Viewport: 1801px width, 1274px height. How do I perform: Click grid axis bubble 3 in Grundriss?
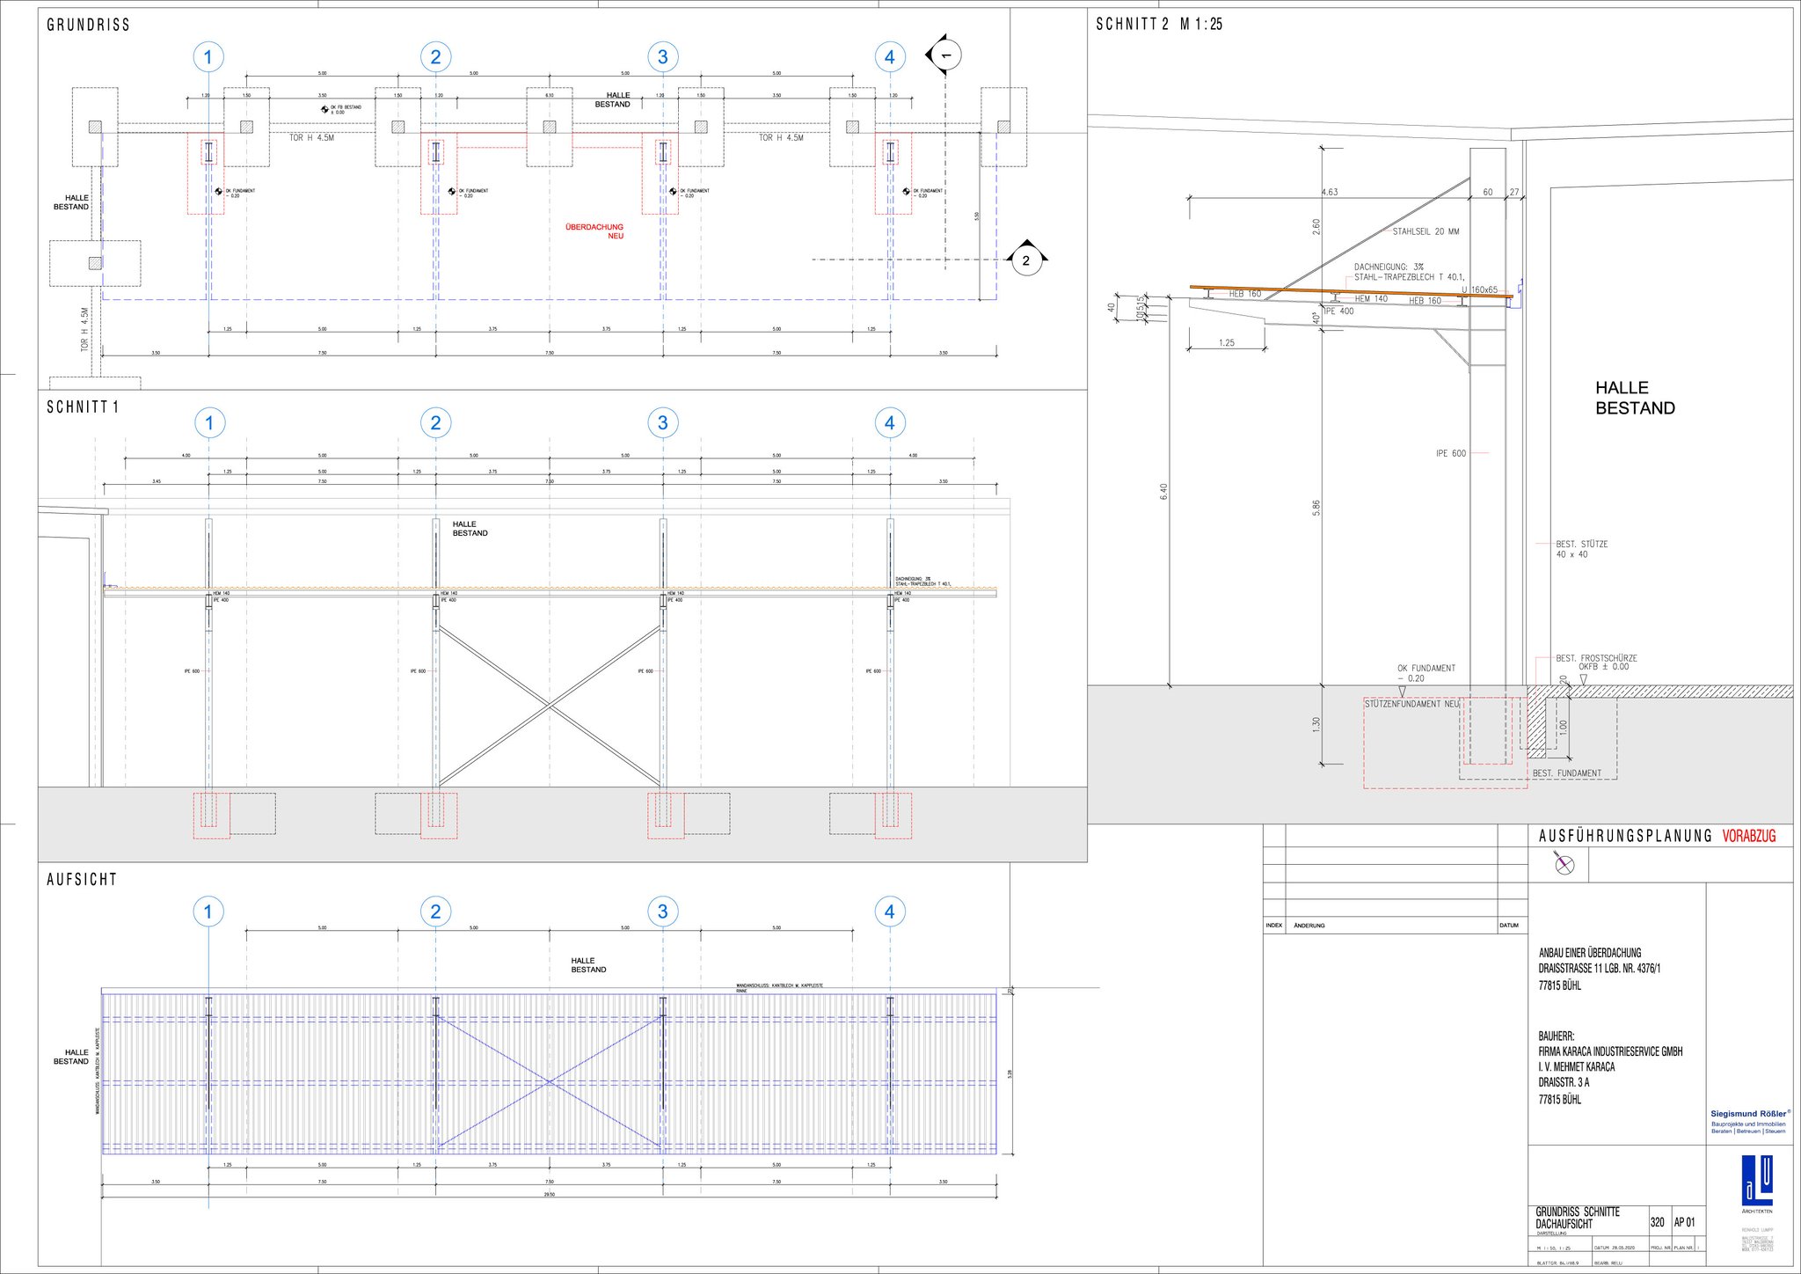point(662,57)
